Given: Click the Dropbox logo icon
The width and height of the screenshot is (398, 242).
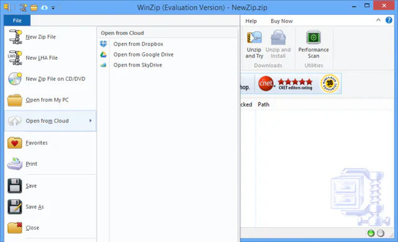Looking at the screenshot, I should pos(103,44).
